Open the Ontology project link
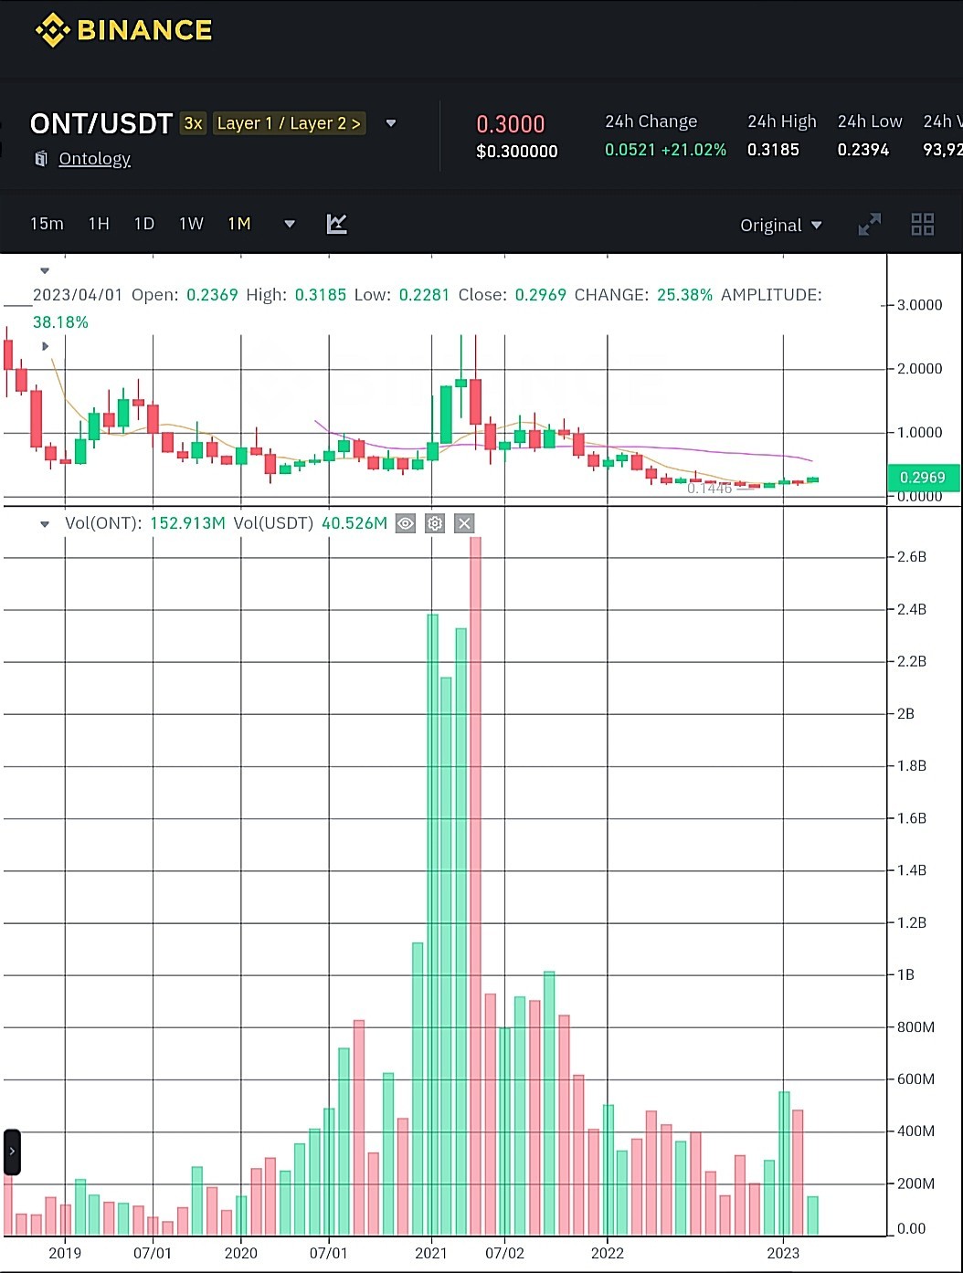This screenshot has width=963, height=1273. click(94, 159)
